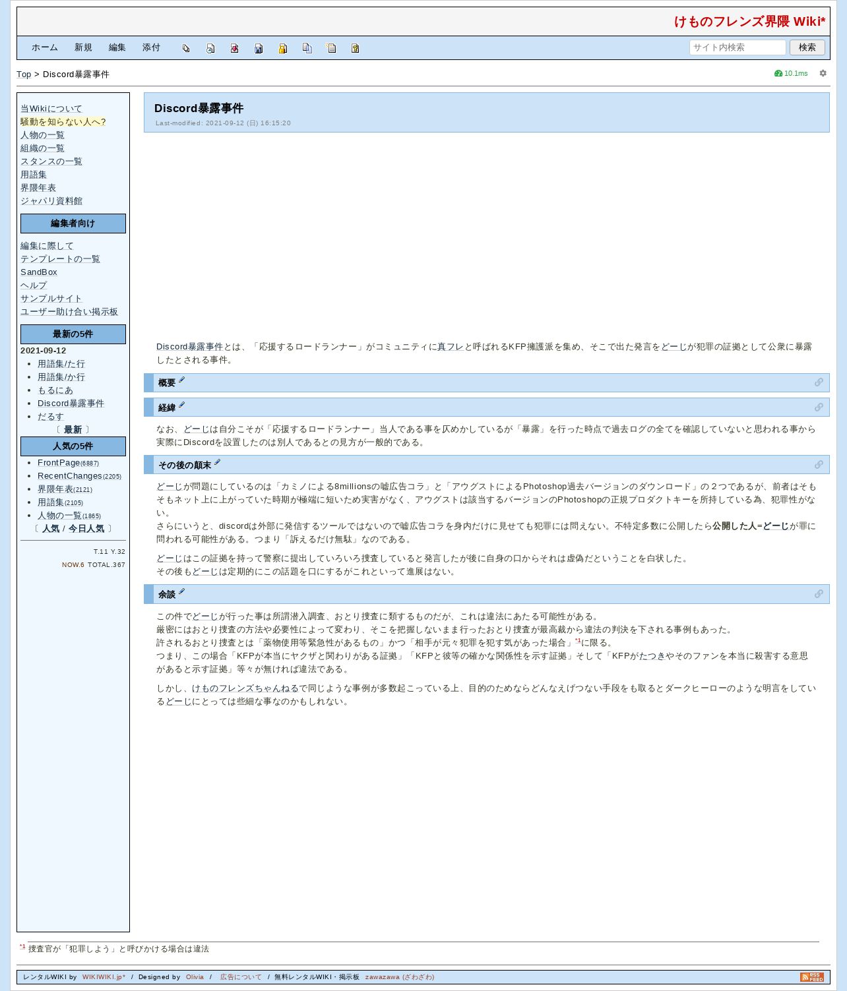Screen dimensions: 847x991
Task: Open the 編集 menu item
Action: 117,47
